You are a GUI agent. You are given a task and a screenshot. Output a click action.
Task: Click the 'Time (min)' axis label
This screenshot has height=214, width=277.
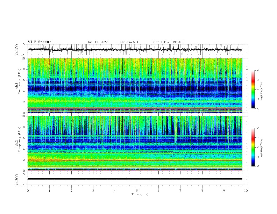(x=140, y=194)
